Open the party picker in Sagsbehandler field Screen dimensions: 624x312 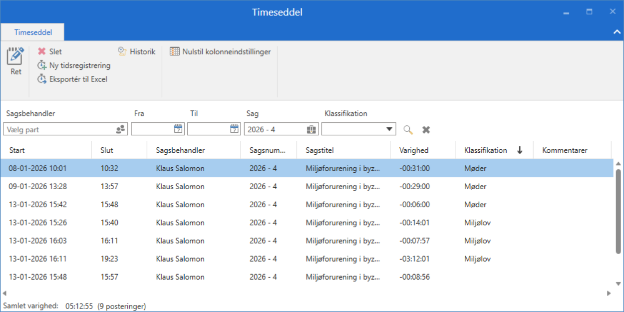pos(120,129)
